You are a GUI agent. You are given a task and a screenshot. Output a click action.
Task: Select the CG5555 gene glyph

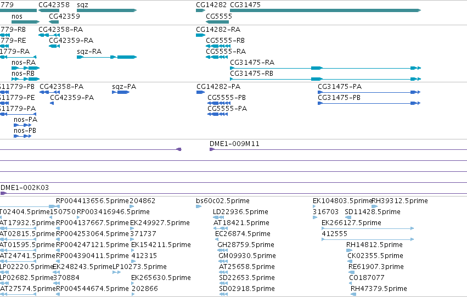217,22
